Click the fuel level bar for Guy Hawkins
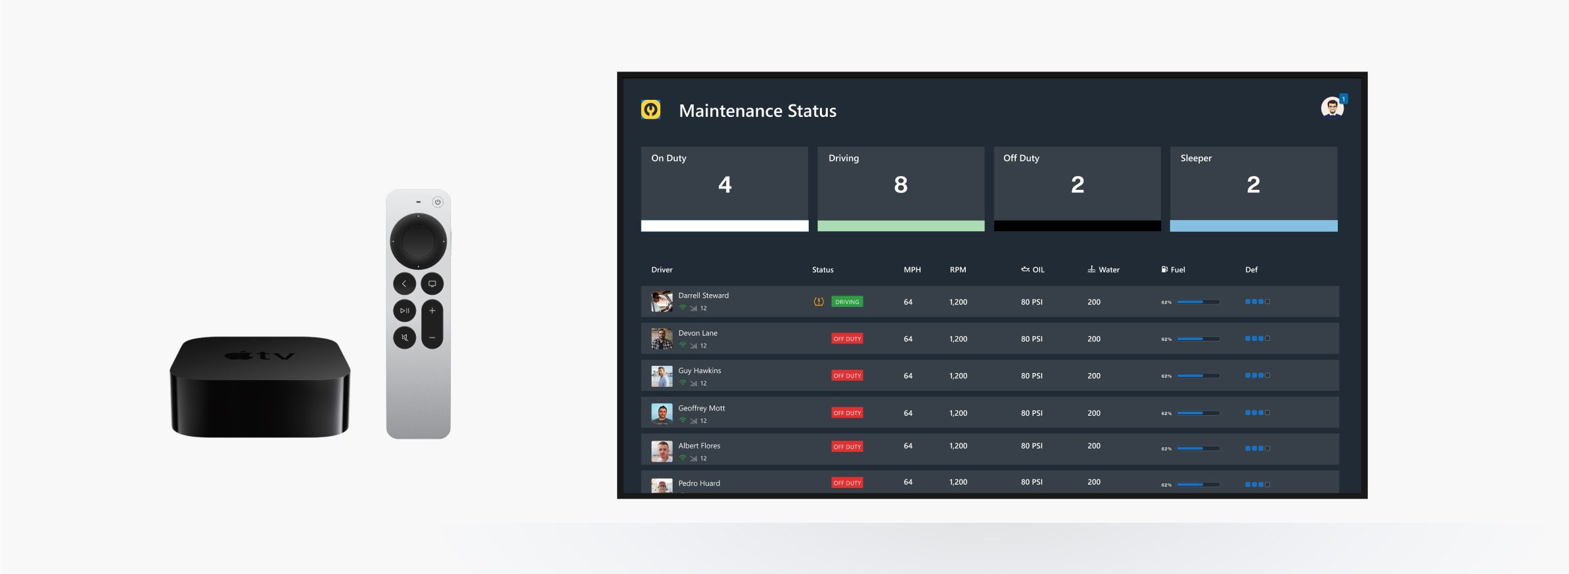This screenshot has height=574, width=1569. [x=1198, y=376]
